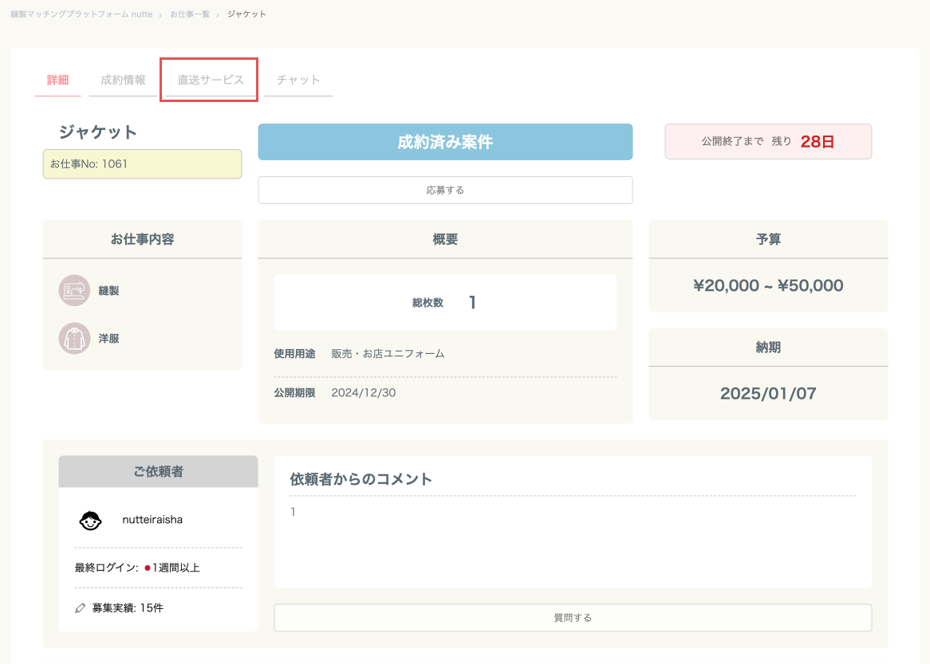
Task: Click the 使用用途 field label
Action: [295, 354]
